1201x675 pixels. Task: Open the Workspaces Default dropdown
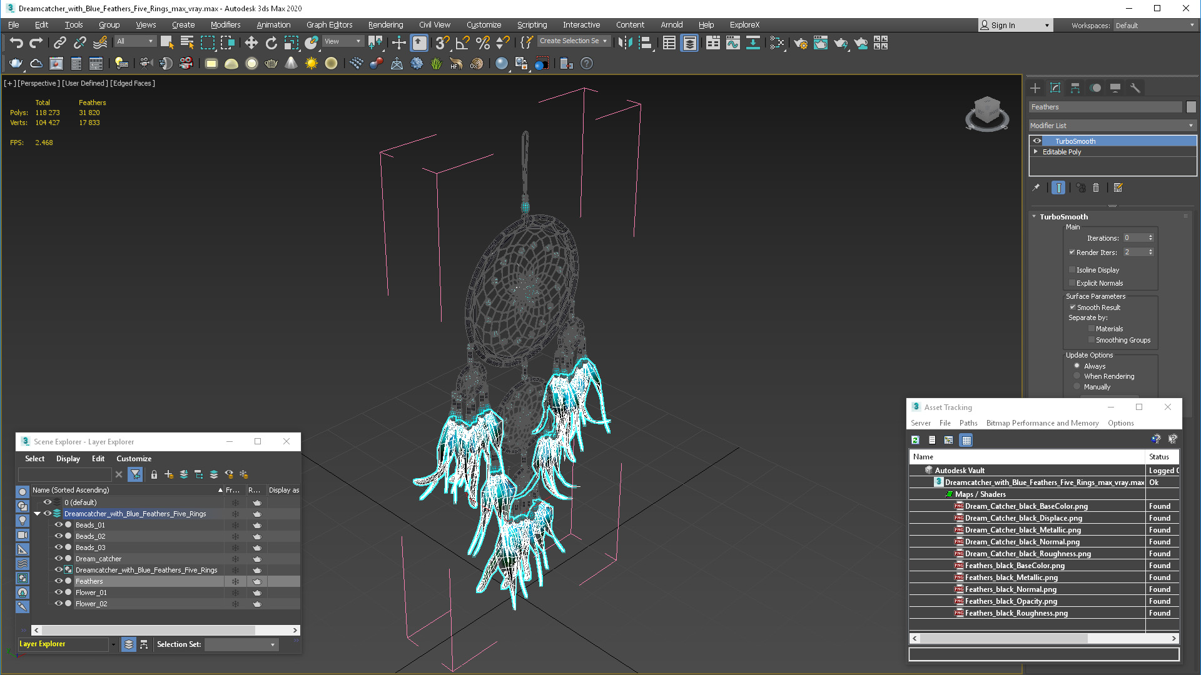(x=1155, y=26)
